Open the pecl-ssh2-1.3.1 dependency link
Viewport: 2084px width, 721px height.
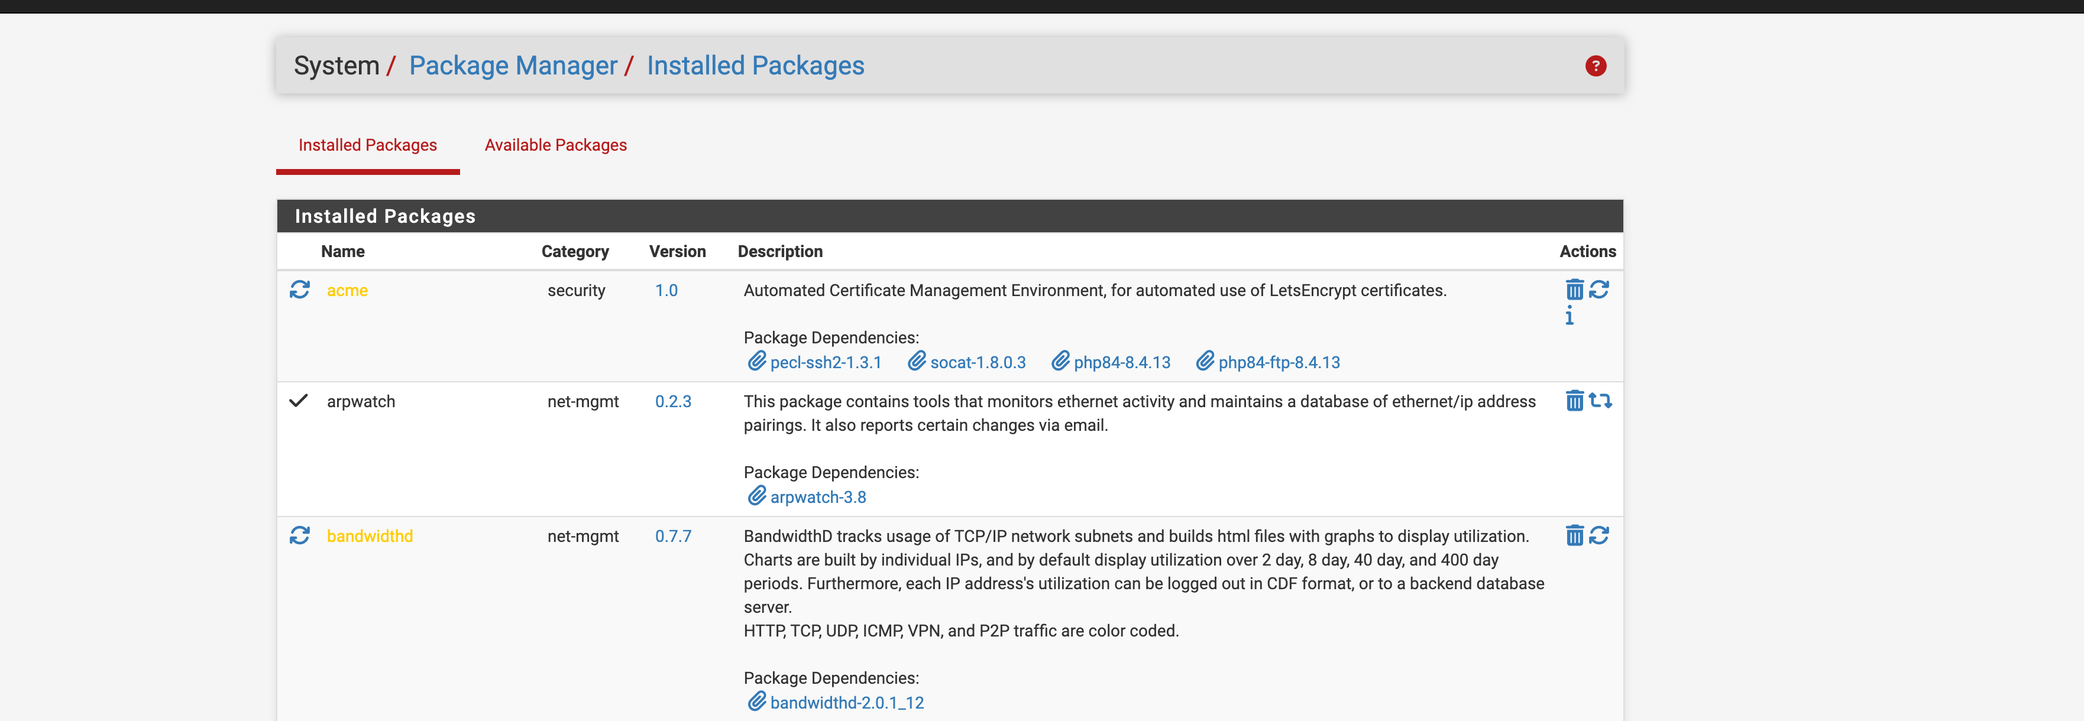pos(825,363)
